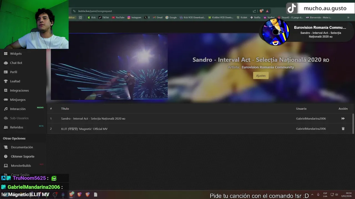This screenshot has width=355, height=199.
Task: Open the Obtener Soporte link
Action: pos(23,156)
